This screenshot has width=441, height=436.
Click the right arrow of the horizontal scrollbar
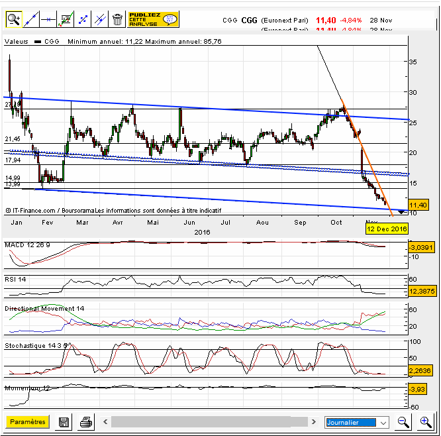pos(313,422)
